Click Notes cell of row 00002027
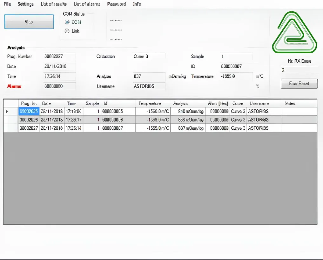 coord(299,128)
